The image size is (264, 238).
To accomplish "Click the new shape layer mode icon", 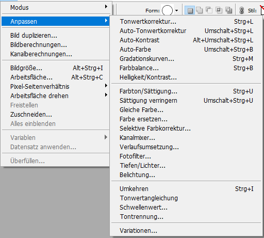I will (190, 10).
